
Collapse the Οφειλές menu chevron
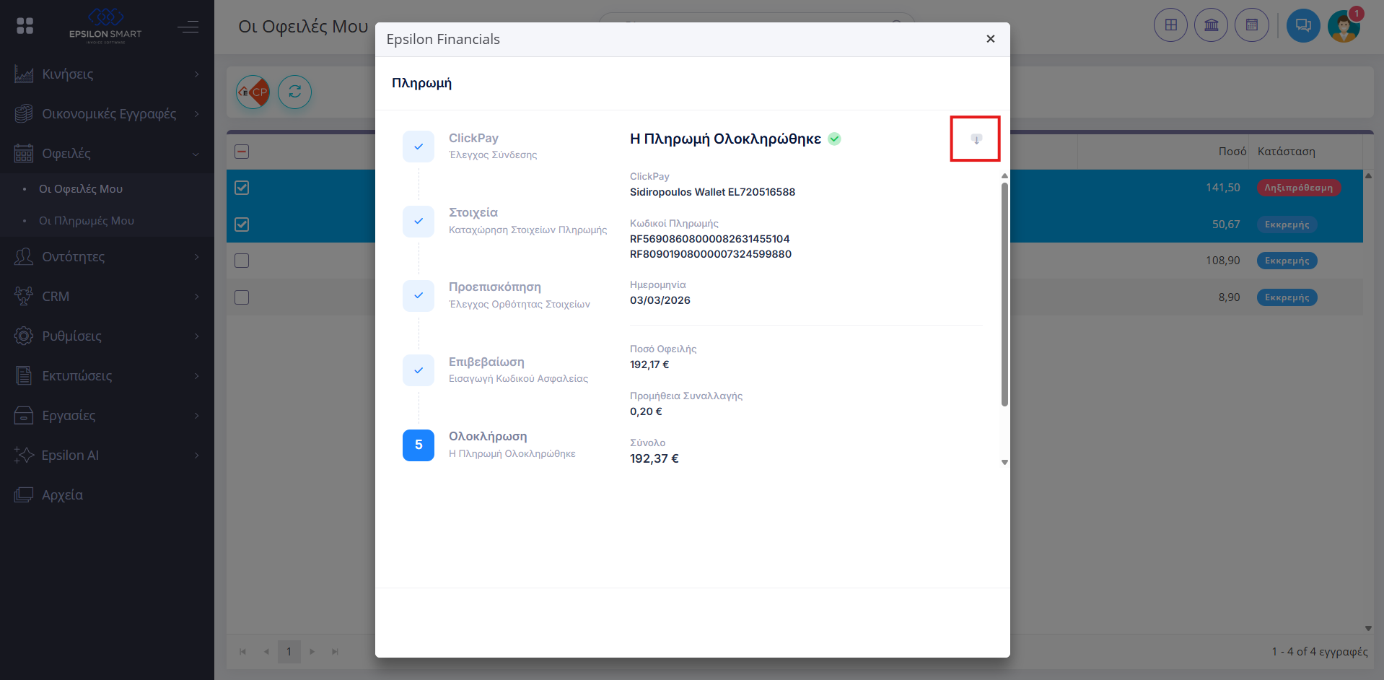pos(196,153)
